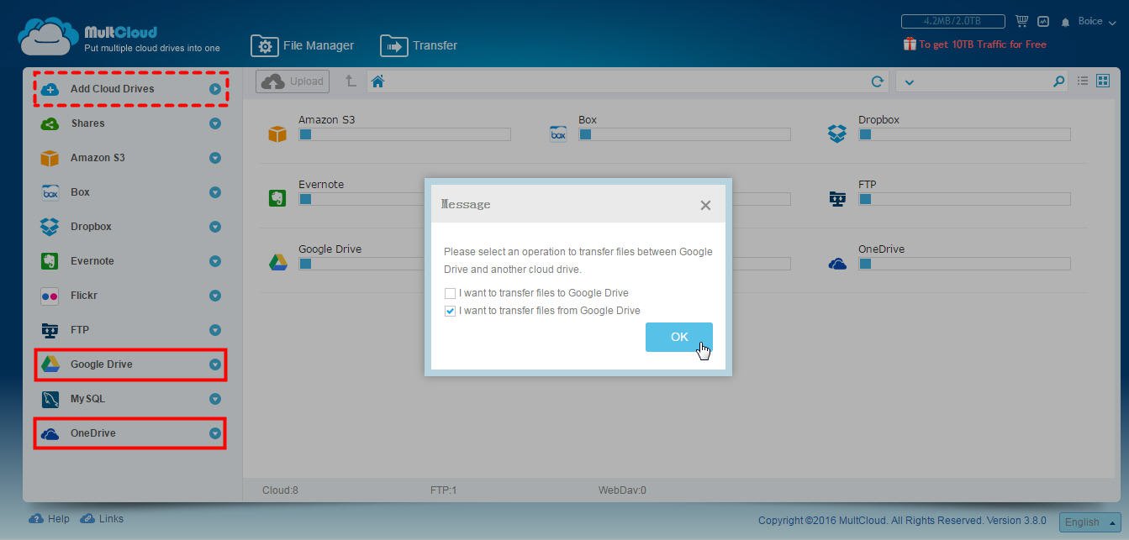Open the OneDrive tile icon
The height and width of the screenshot is (540, 1129).
point(837,264)
